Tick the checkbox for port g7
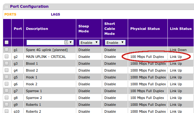Image resolution: width=194 pixels, height=113 pixels. (7, 91)
